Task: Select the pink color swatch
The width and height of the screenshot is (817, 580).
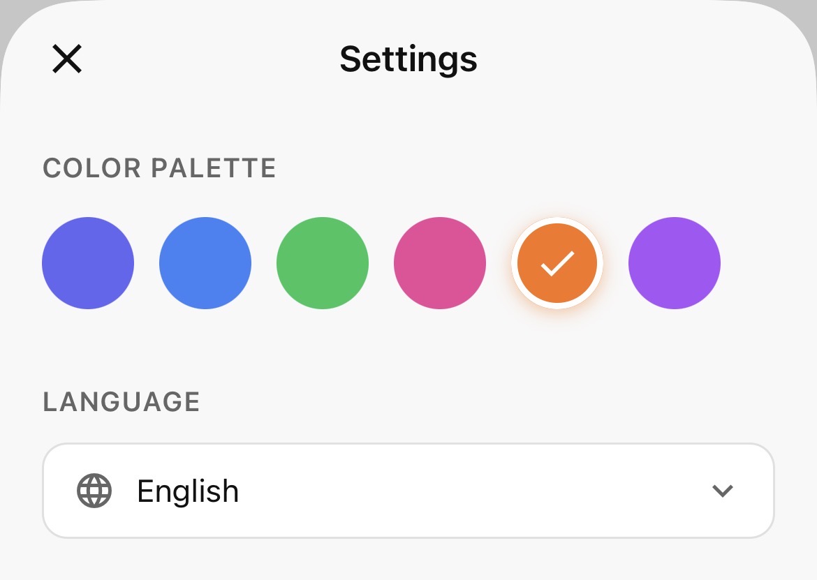Action: coord(440,263)
